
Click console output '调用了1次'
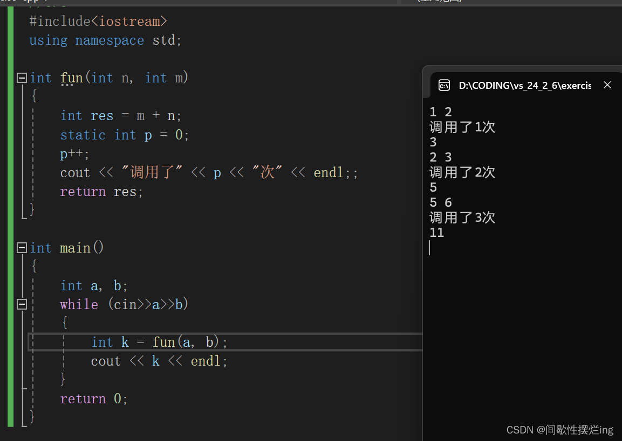point(462,127)
